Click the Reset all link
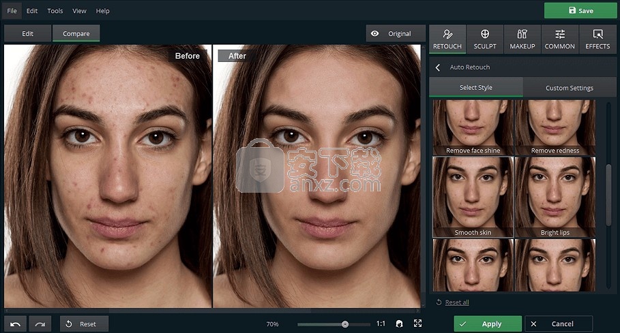 457,302
